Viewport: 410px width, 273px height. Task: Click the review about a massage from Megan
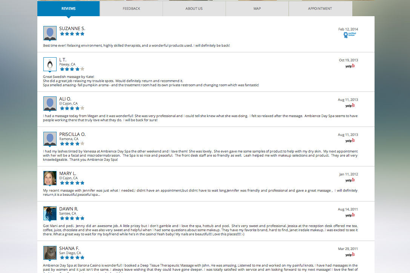(200, 118)
